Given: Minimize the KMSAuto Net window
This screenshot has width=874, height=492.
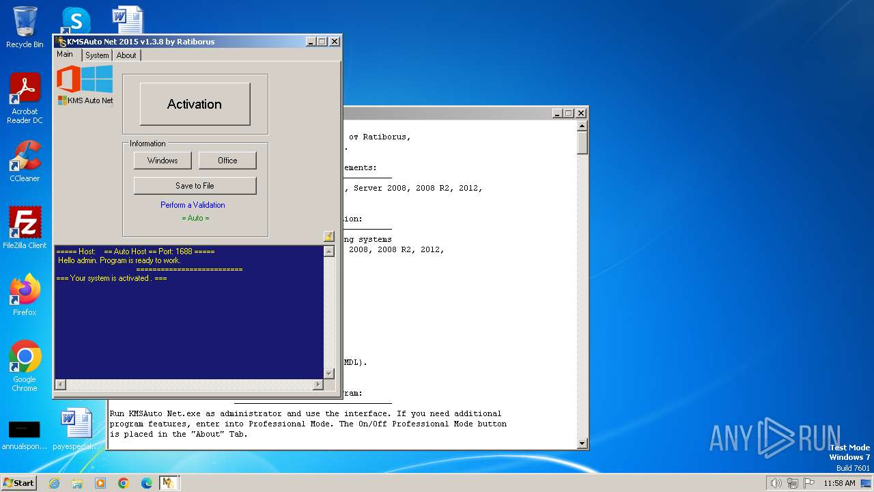Looking at the screenshot, I should tap(311, 42).
